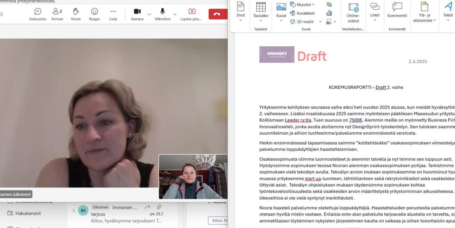This screenshot has height=228, width=455.
Task: Open the Teksti text group dropdown
Action: pos(448,12)
